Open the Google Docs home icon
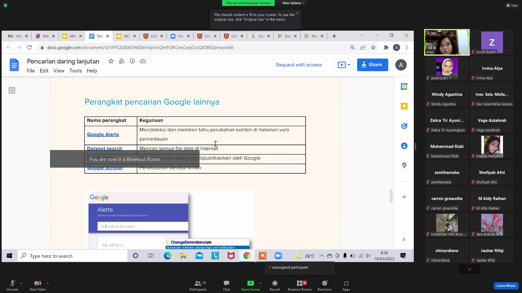Viewport: 522px width, 293px height. click(14, 65)
